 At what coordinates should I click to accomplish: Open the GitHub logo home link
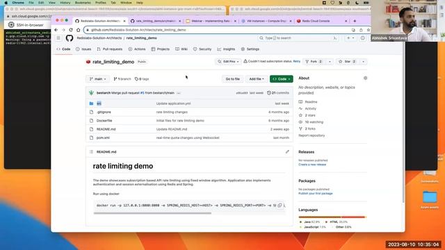click(x=70, y=38)
